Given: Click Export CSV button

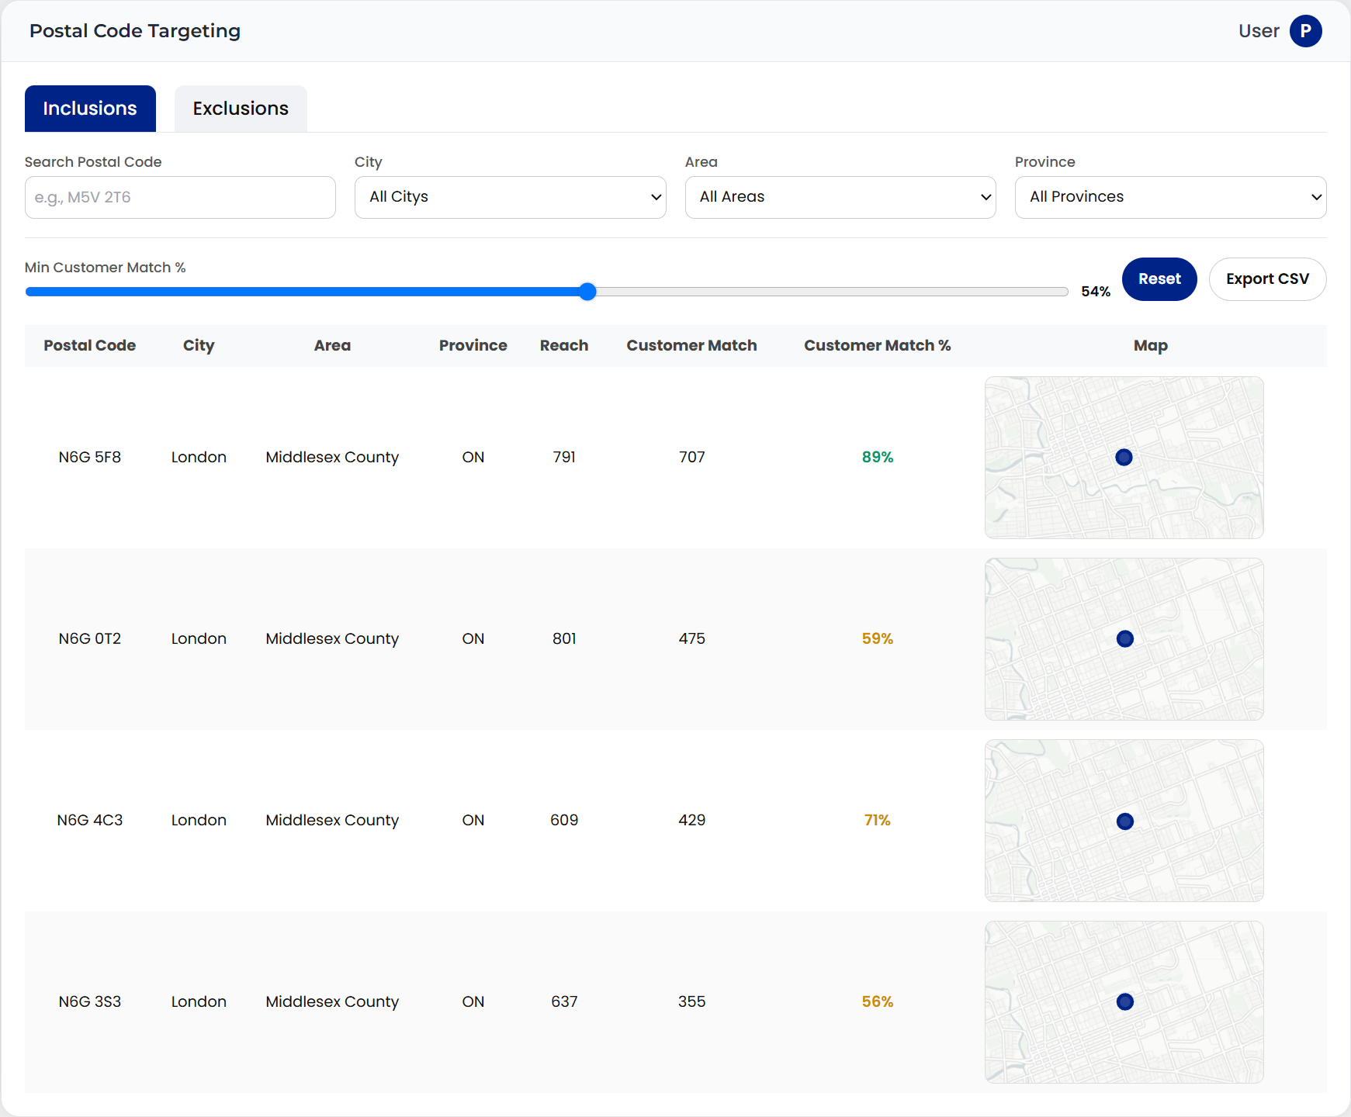Looking at the screenshot, I should pos(1267,279).
